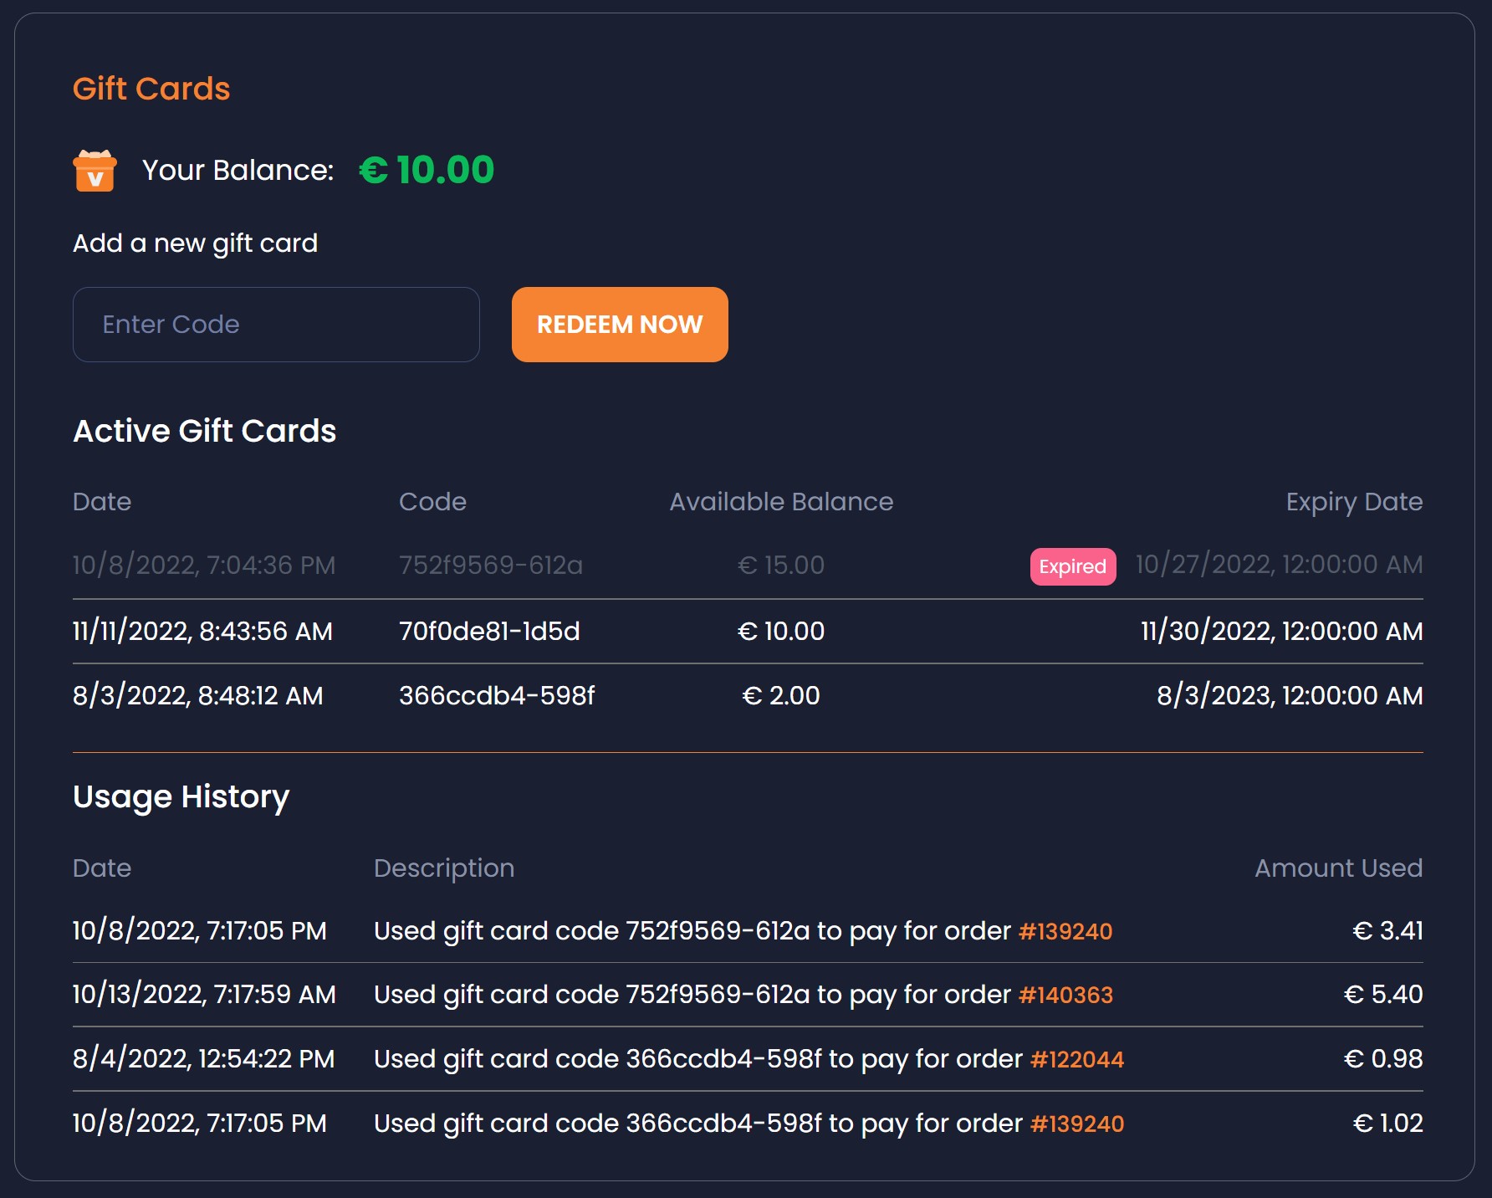Screen dimensions: 1492x1198
Task: Open order #139240 link in the €1.02 row
Action: pos(1076,1124)
